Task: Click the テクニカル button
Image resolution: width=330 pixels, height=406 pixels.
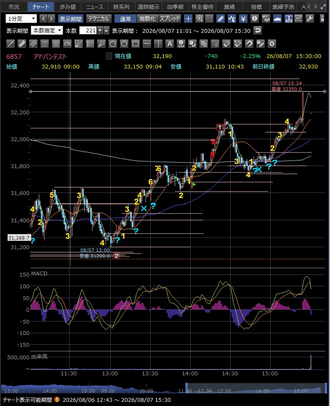Action: [x=98, y=18]
